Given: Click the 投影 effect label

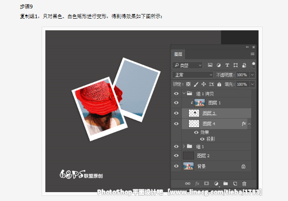Looking at the screenshot, I should tap(210, 139).
